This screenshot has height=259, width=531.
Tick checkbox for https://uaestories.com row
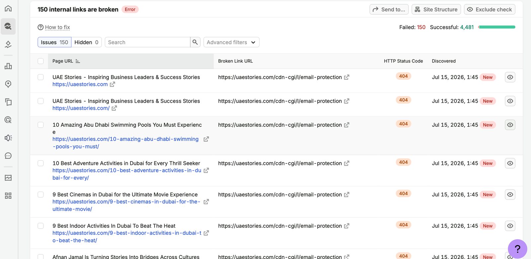pyautogui.click(x=40, y=77)
